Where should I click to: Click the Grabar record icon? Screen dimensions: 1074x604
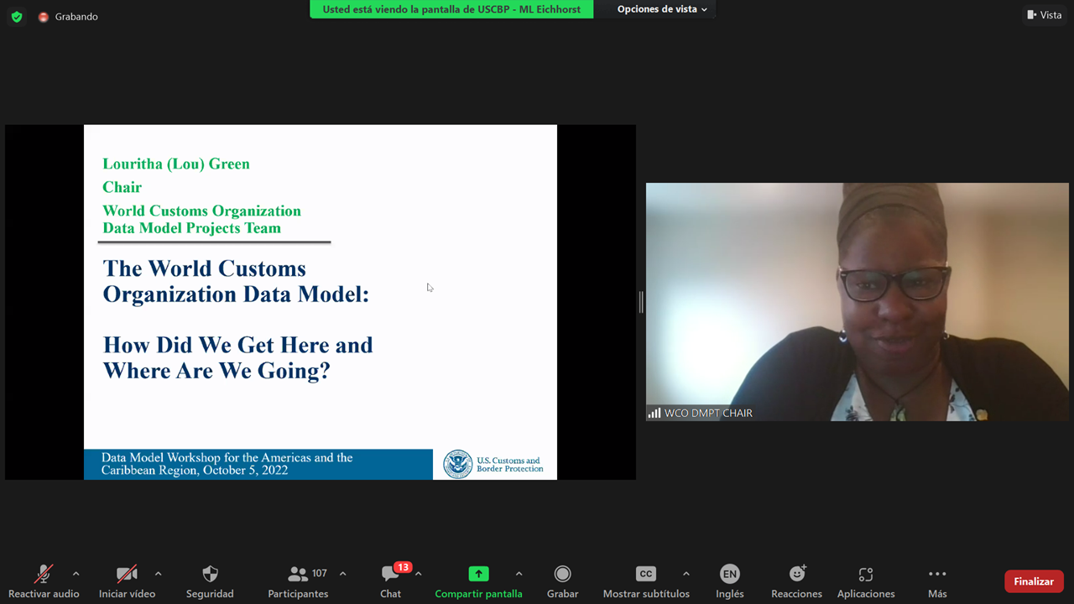click(562, 574)
